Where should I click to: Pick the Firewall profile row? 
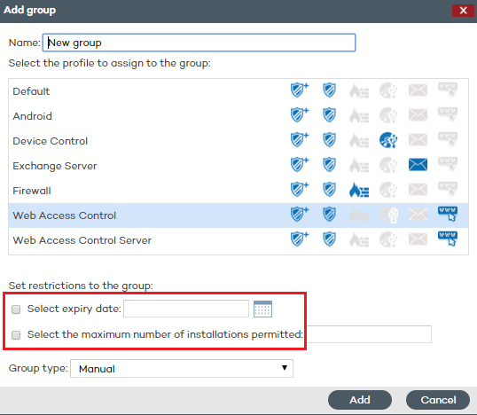pos(238,191)
